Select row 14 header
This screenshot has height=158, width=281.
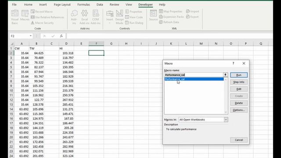(11, 109)
